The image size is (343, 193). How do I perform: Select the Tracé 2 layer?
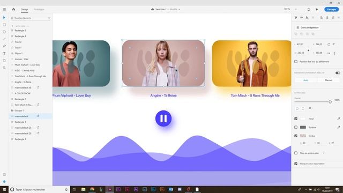click(18, 42)
